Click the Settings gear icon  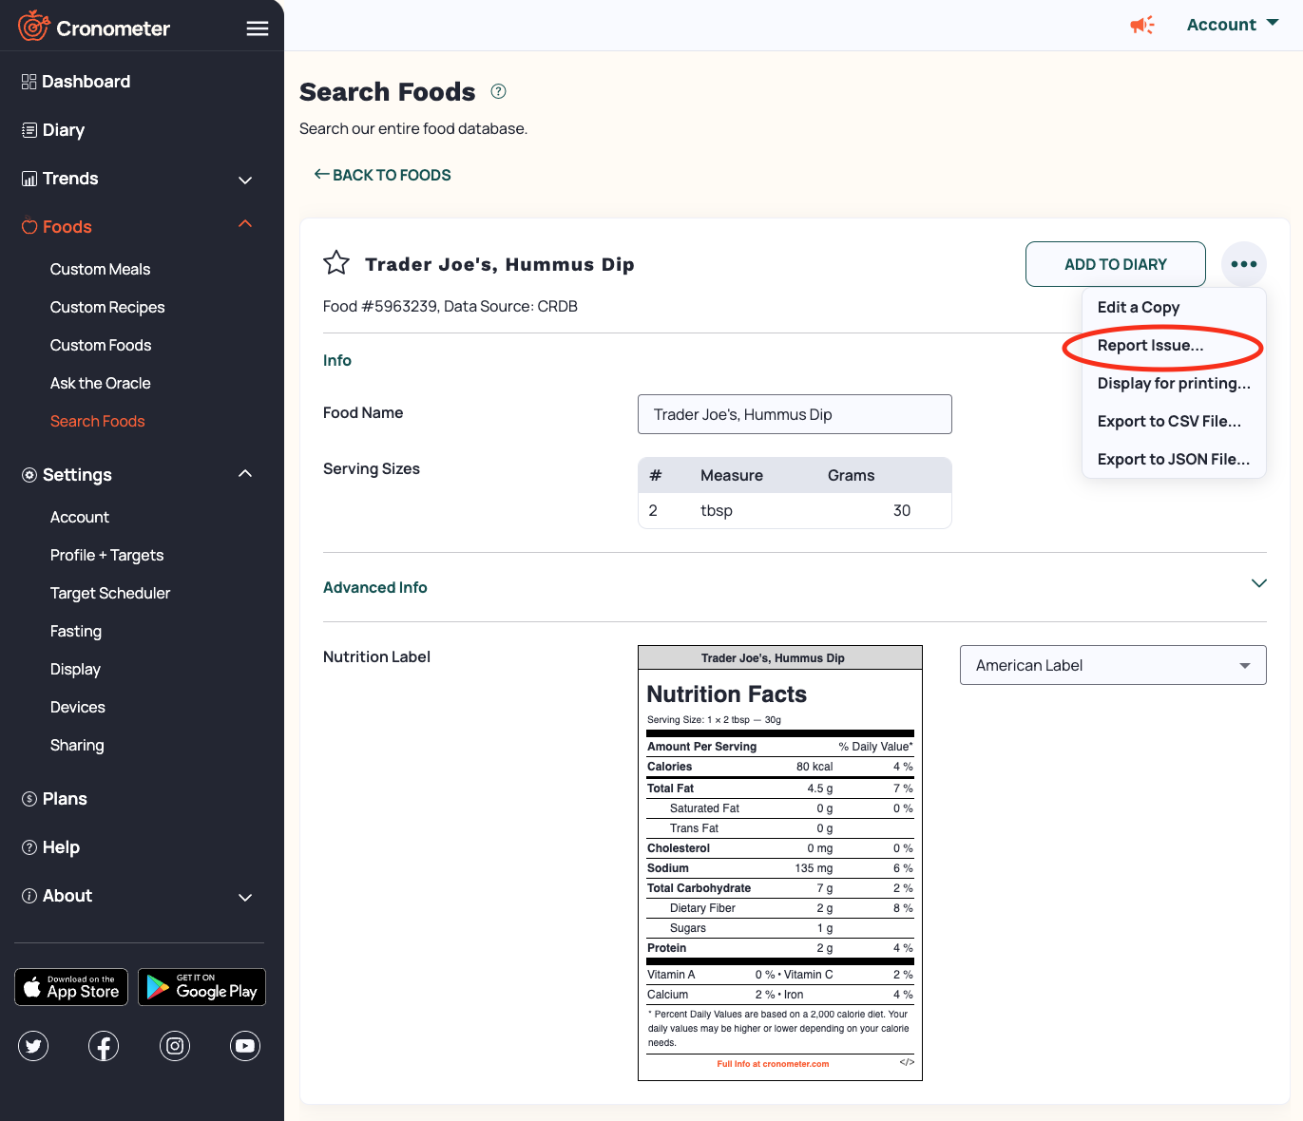(x=29, y=475)
